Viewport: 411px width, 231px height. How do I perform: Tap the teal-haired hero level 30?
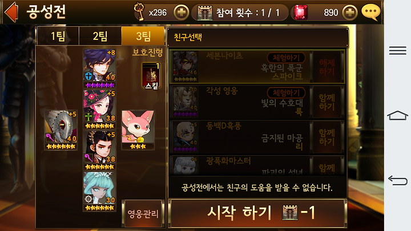point(99,192)
